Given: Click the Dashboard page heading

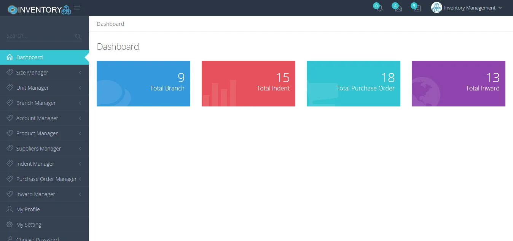Looking at the screenshot, I should click(118, 47).
